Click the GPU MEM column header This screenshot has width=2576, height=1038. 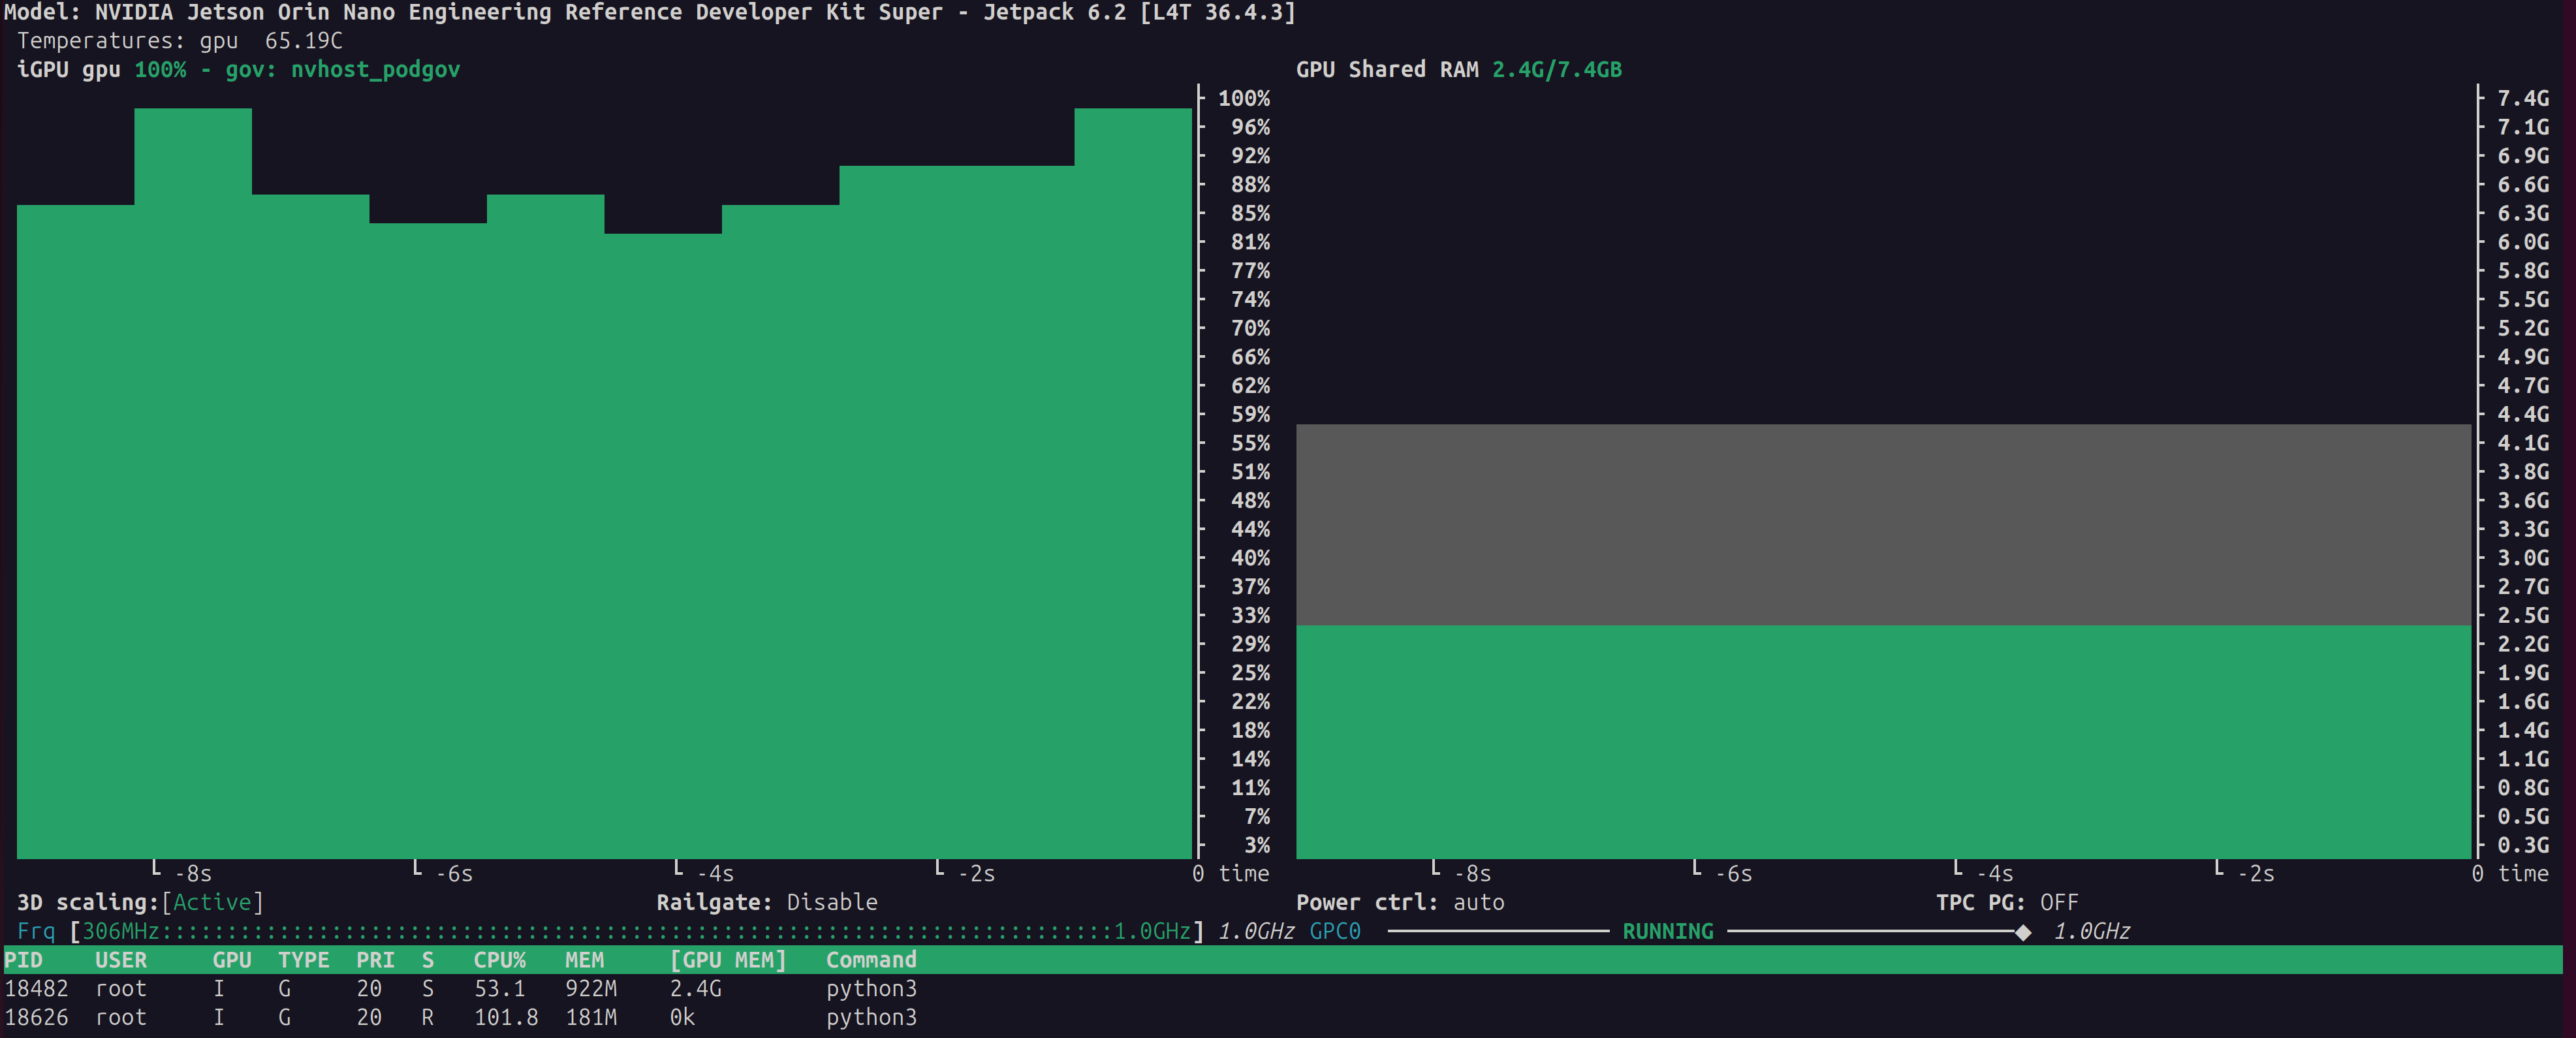(x=727, y=960)
